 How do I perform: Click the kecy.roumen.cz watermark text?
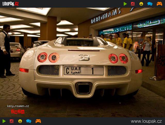pos(18,106)
